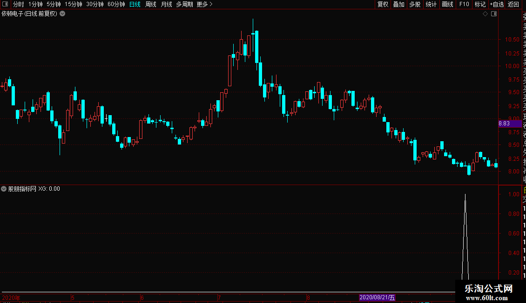Open the 多股 multi-stock view
Image resolution: width=526 pixels, height=303 pixels.
click(x=415, y=4)
